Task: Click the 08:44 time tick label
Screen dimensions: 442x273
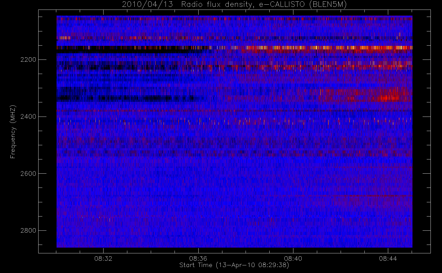Action: pyautogui.click(x=388, y=259)
